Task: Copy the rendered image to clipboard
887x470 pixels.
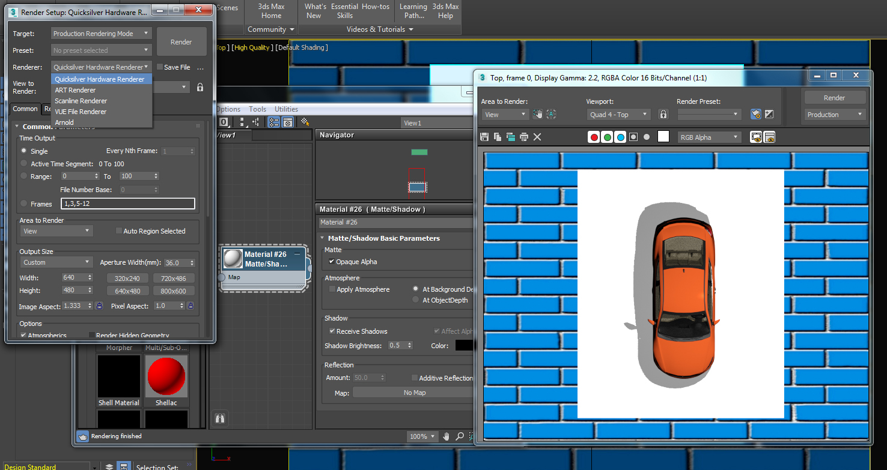Action: [497, 137]
